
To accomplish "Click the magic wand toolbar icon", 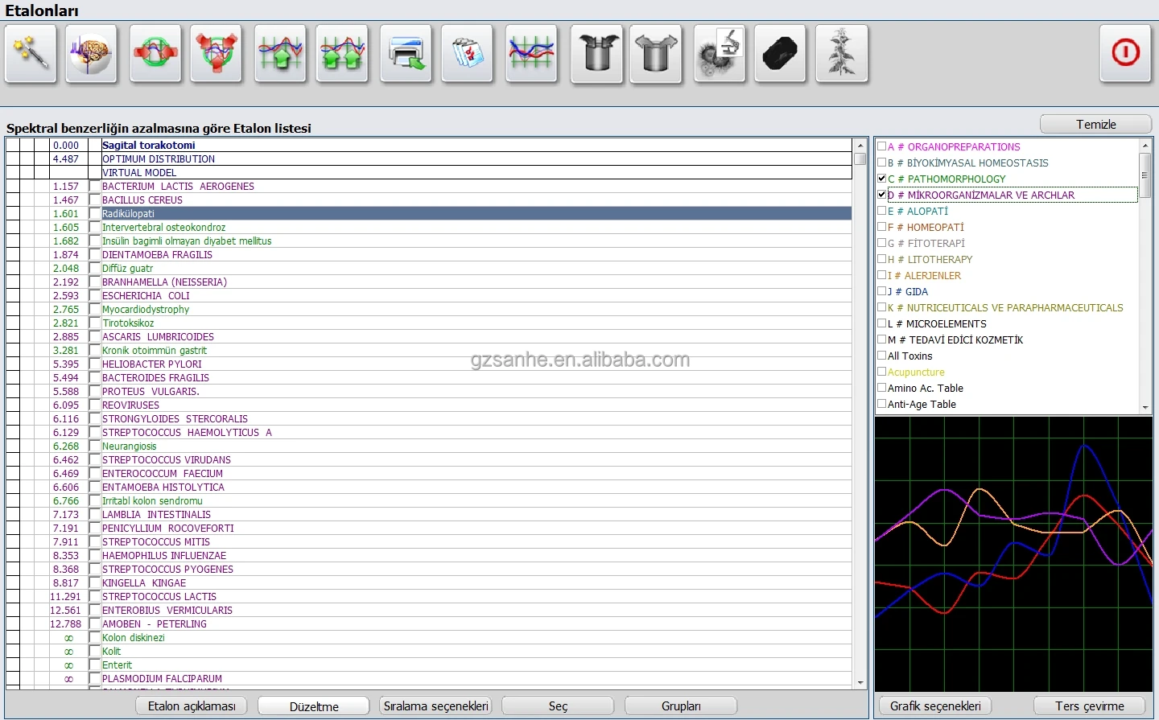I will pyautogui.click(x=31, y=54).
